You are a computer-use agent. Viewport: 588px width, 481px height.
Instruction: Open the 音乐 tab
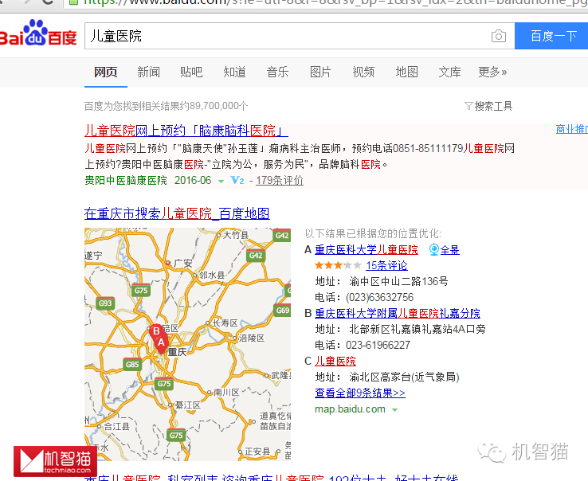coord(277,72)
